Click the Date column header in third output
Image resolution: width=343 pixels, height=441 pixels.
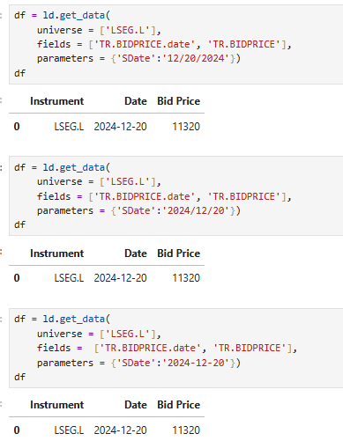tap(136, 405)
